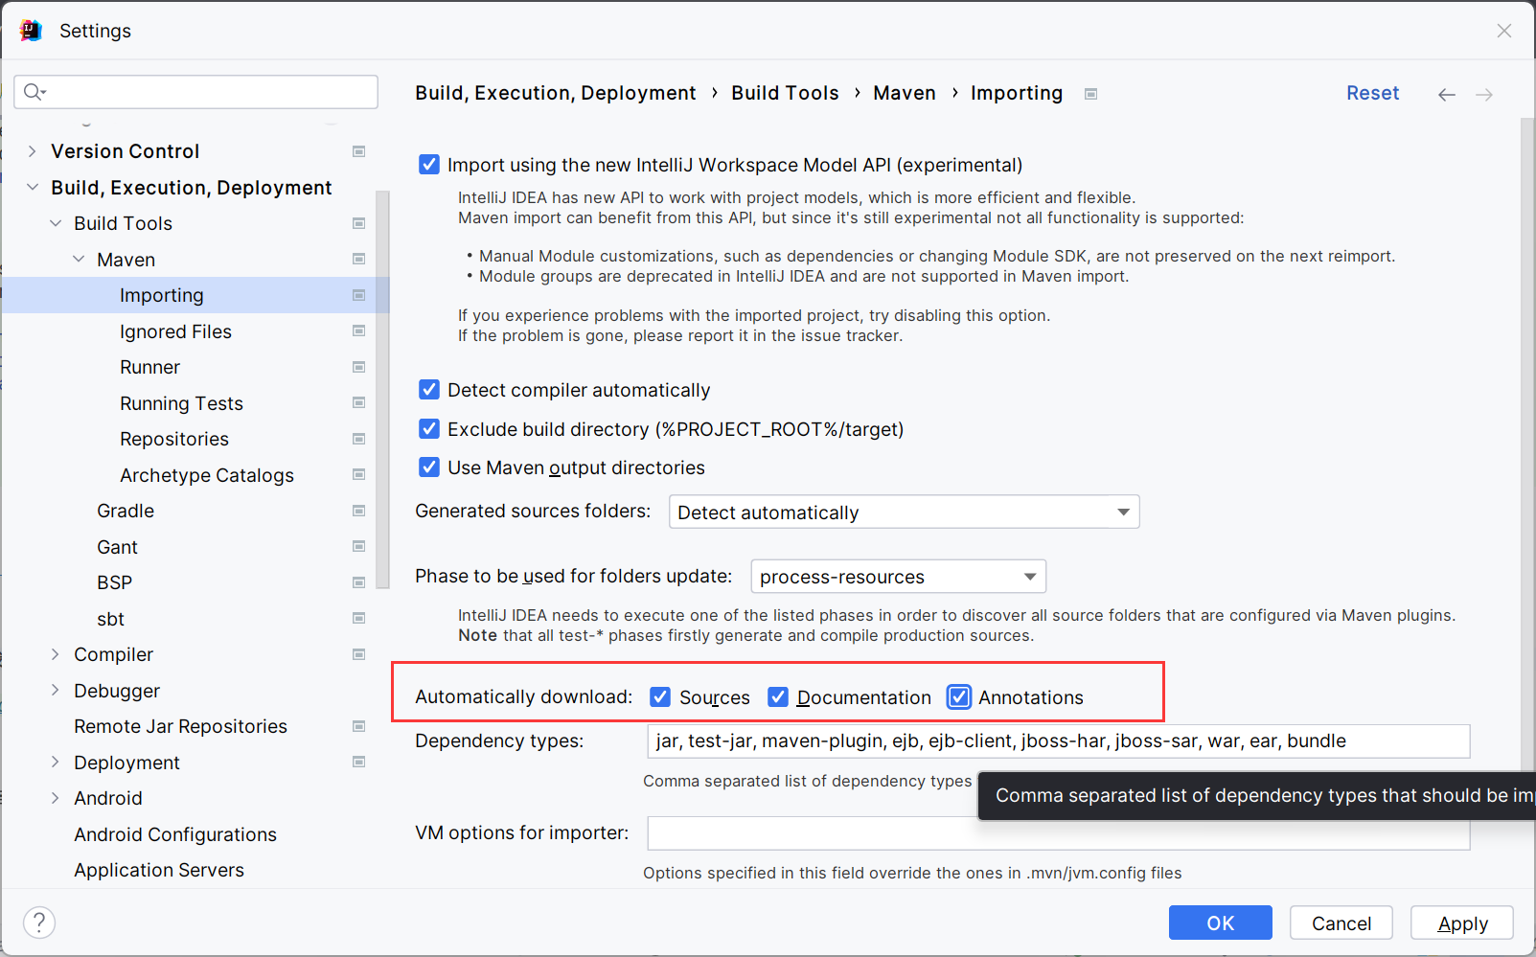Click project-level icon next to Archetype Catalogs
This screenshot has width=1536, height=957.
point(359,474)
